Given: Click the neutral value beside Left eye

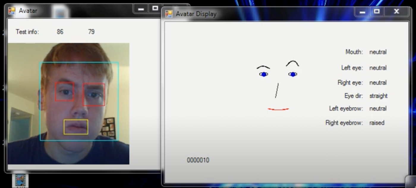Looking at the screenshot, I should (x=378, y=68).
